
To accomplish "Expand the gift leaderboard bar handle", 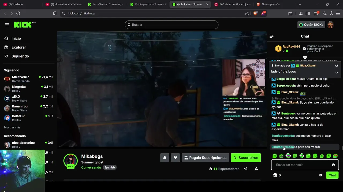I will [305, 58].
